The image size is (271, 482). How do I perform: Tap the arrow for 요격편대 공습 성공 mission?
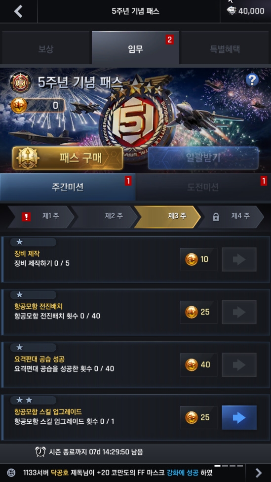239,365
